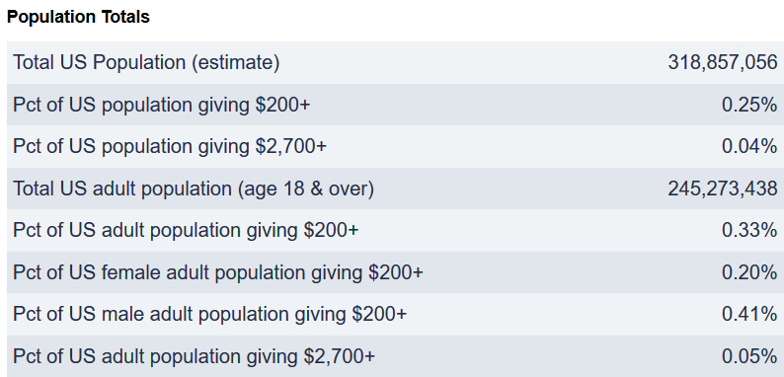Select Pct of US population giving $2,700+ label
This screenshot has height=377, width=784.
tap(170, 146)
